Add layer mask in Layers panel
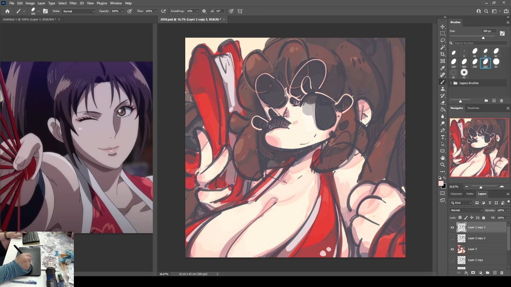The width and height of the screenshot is (511, 287). click(473, 273)
